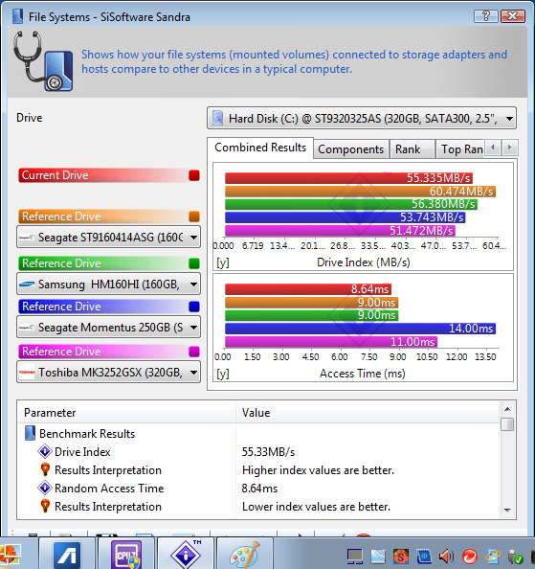Click the lightbulb icon beside Lower index values
This screenshot has height=569, width=535.
tap(45, 506)
